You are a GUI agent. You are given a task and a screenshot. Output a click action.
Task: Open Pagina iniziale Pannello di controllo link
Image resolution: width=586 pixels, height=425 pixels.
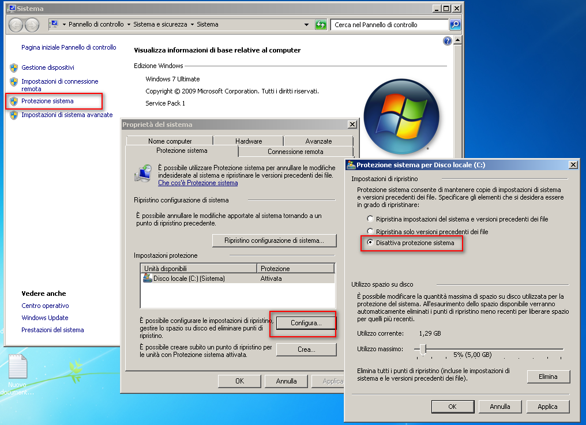tap(69, 47)
